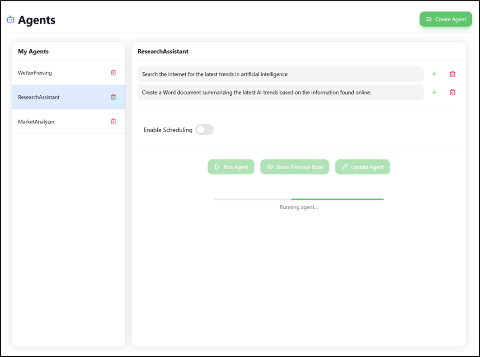Start the agent with Run Agent
The height and width of the screenshot is (357, 480).
(231, 167)
